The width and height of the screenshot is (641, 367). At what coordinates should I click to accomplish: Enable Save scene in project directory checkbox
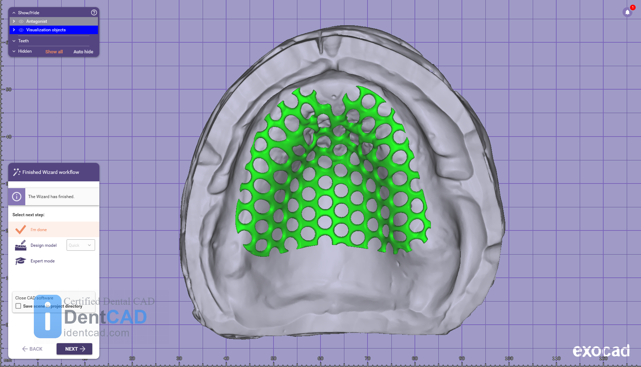tap(19, 306)
